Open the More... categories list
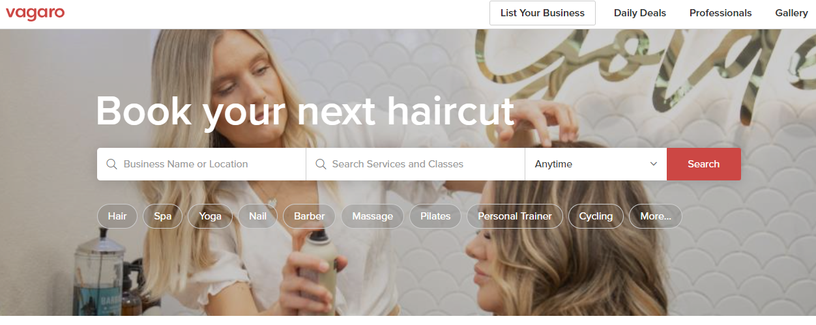This screenshot has height=325, width=816. coord(656,216)
